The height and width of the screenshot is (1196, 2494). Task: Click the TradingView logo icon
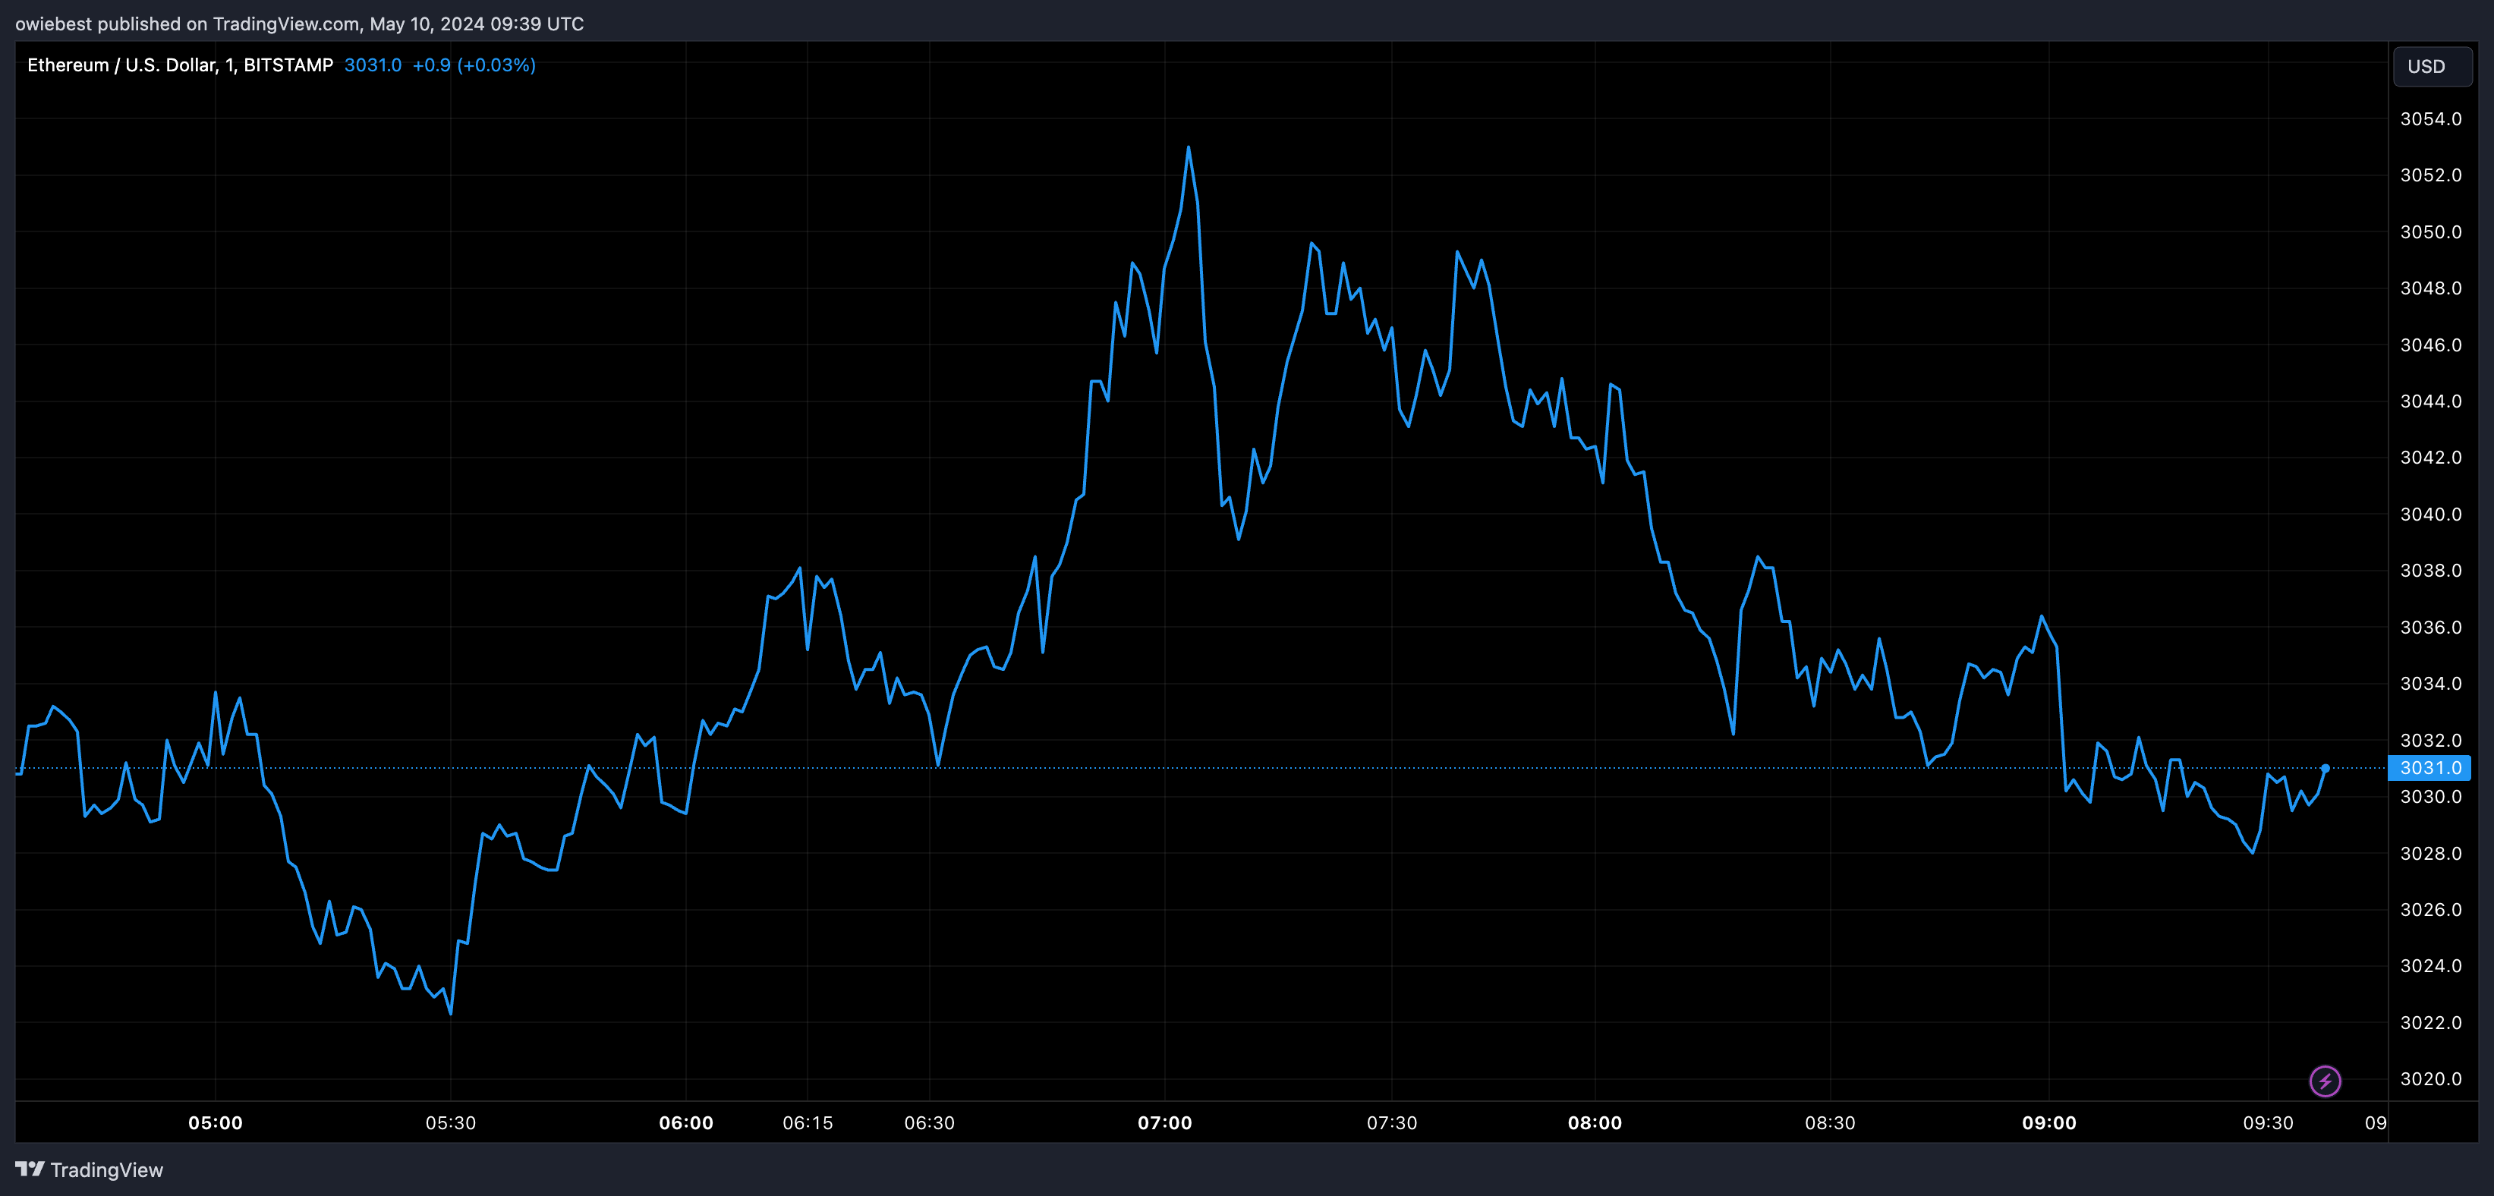30,1169
